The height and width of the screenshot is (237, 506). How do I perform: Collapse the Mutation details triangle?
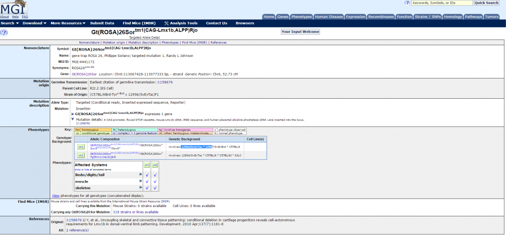[x=73, y=120]
